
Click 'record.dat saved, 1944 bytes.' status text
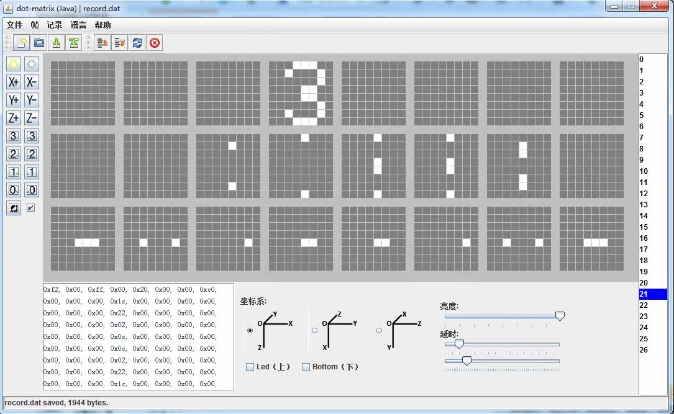click(57, 403)
